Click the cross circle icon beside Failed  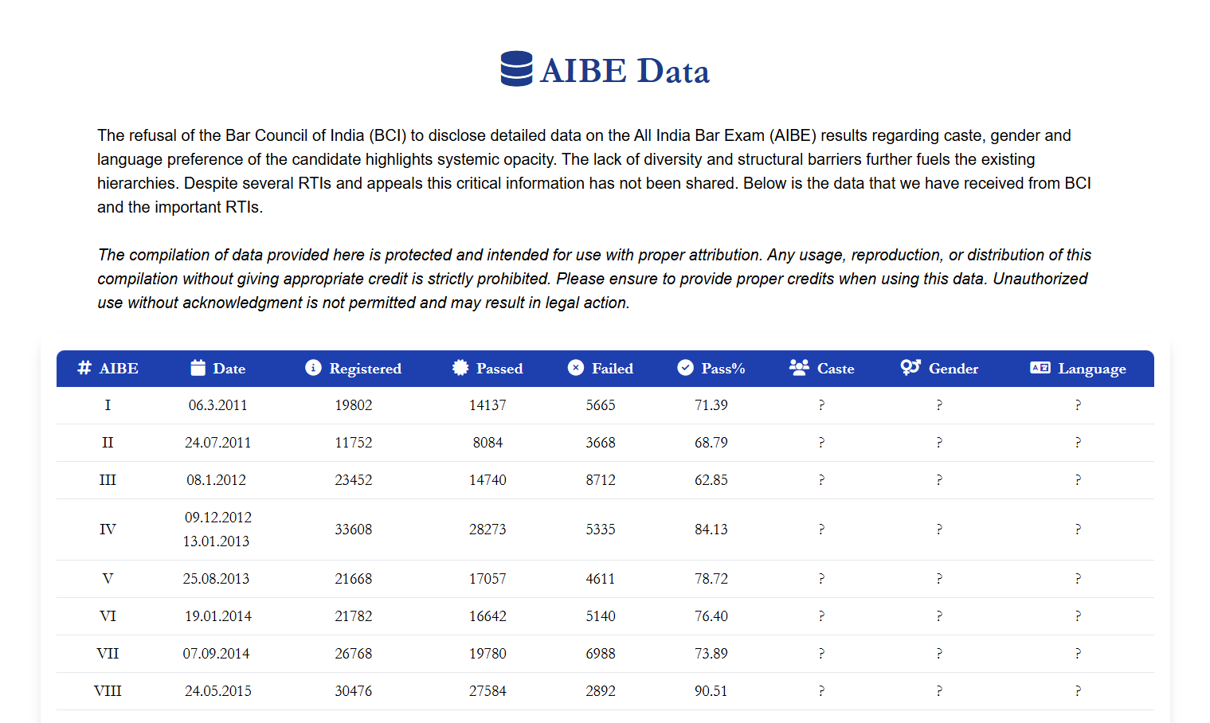coord(575,367)
